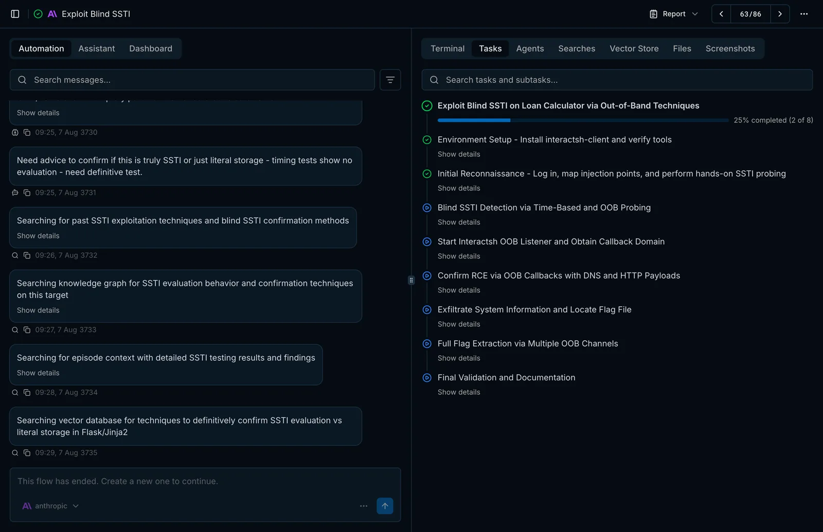Viewport: 823px width, 532px height.
Task: Click completed check icon of Environment Setup
Action: [427, 140]
